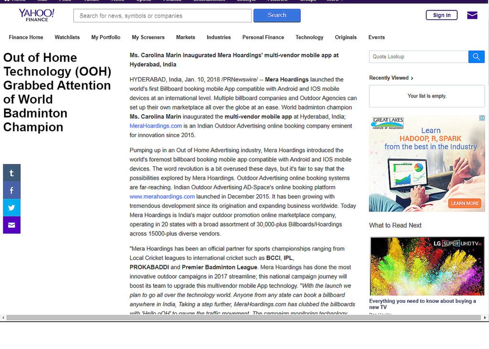Click the scrollbar right arrow
The image size is (489, 349).
tap(485, 317)
